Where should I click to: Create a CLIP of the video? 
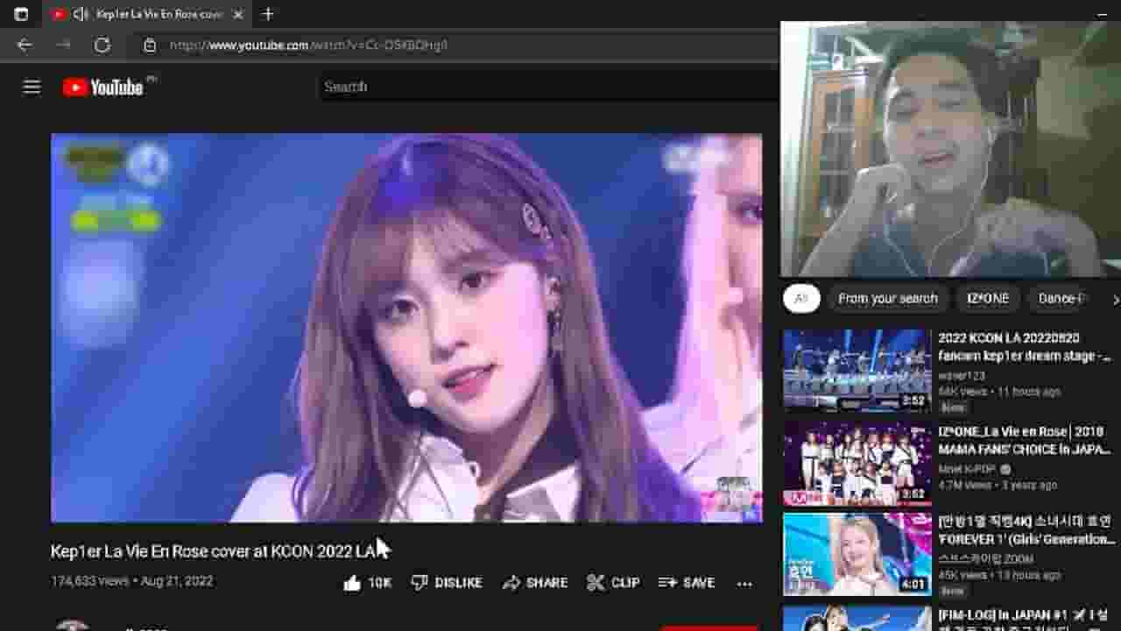(613, 583)
